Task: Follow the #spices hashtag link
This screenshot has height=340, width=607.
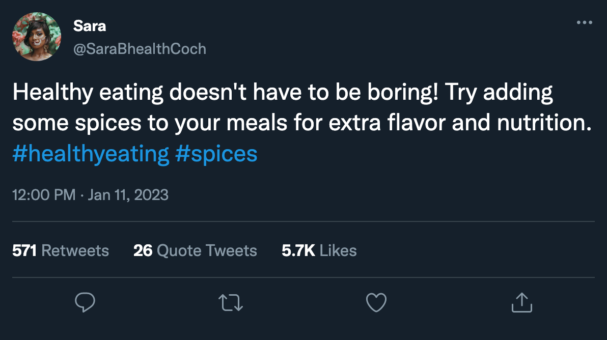Action: pos(216,154)
